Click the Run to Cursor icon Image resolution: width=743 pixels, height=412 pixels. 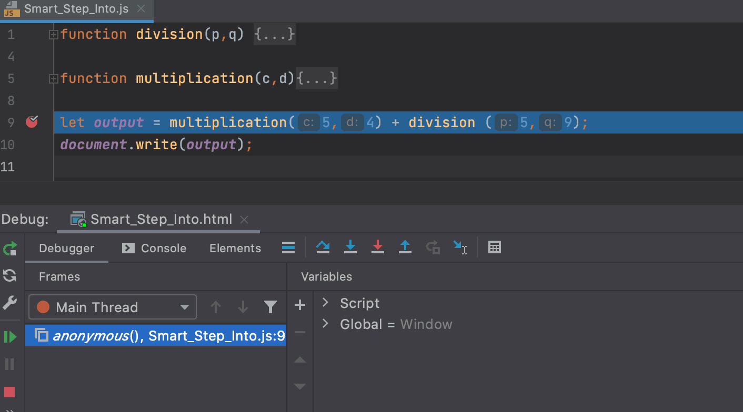tap(460, 248)
